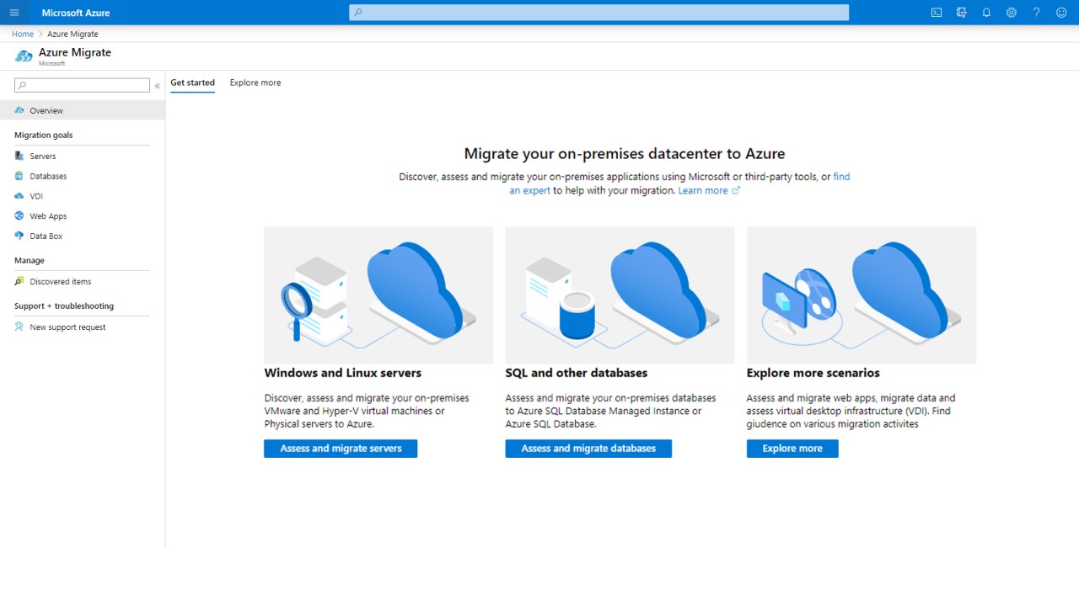Select Overview in the left menu
Image resolution: width=1079 pixels, height=606 pixels.
[83, 110]
